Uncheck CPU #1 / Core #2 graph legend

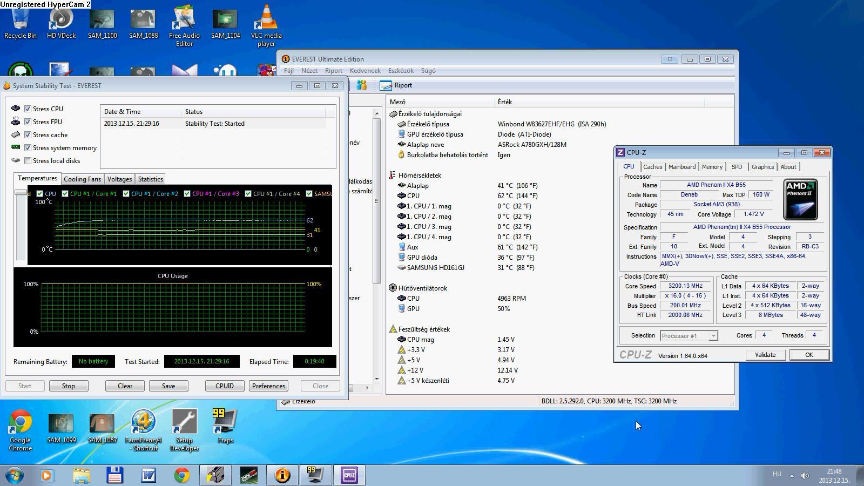pos(126,194)
